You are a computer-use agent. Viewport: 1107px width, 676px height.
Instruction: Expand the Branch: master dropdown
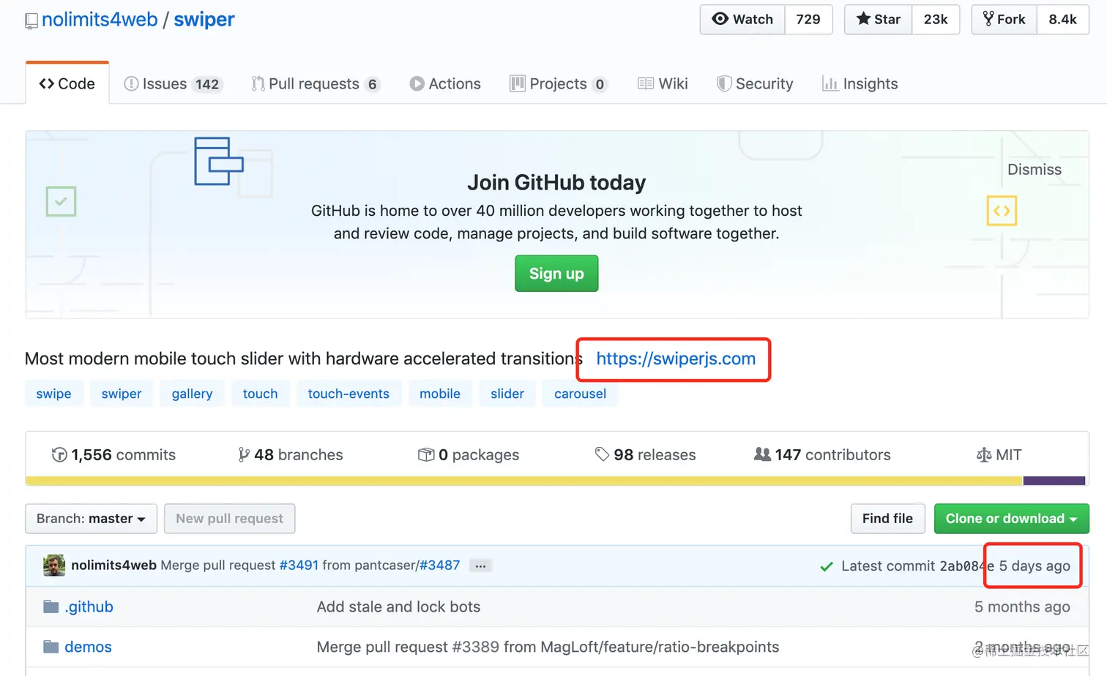coord(91,519)
